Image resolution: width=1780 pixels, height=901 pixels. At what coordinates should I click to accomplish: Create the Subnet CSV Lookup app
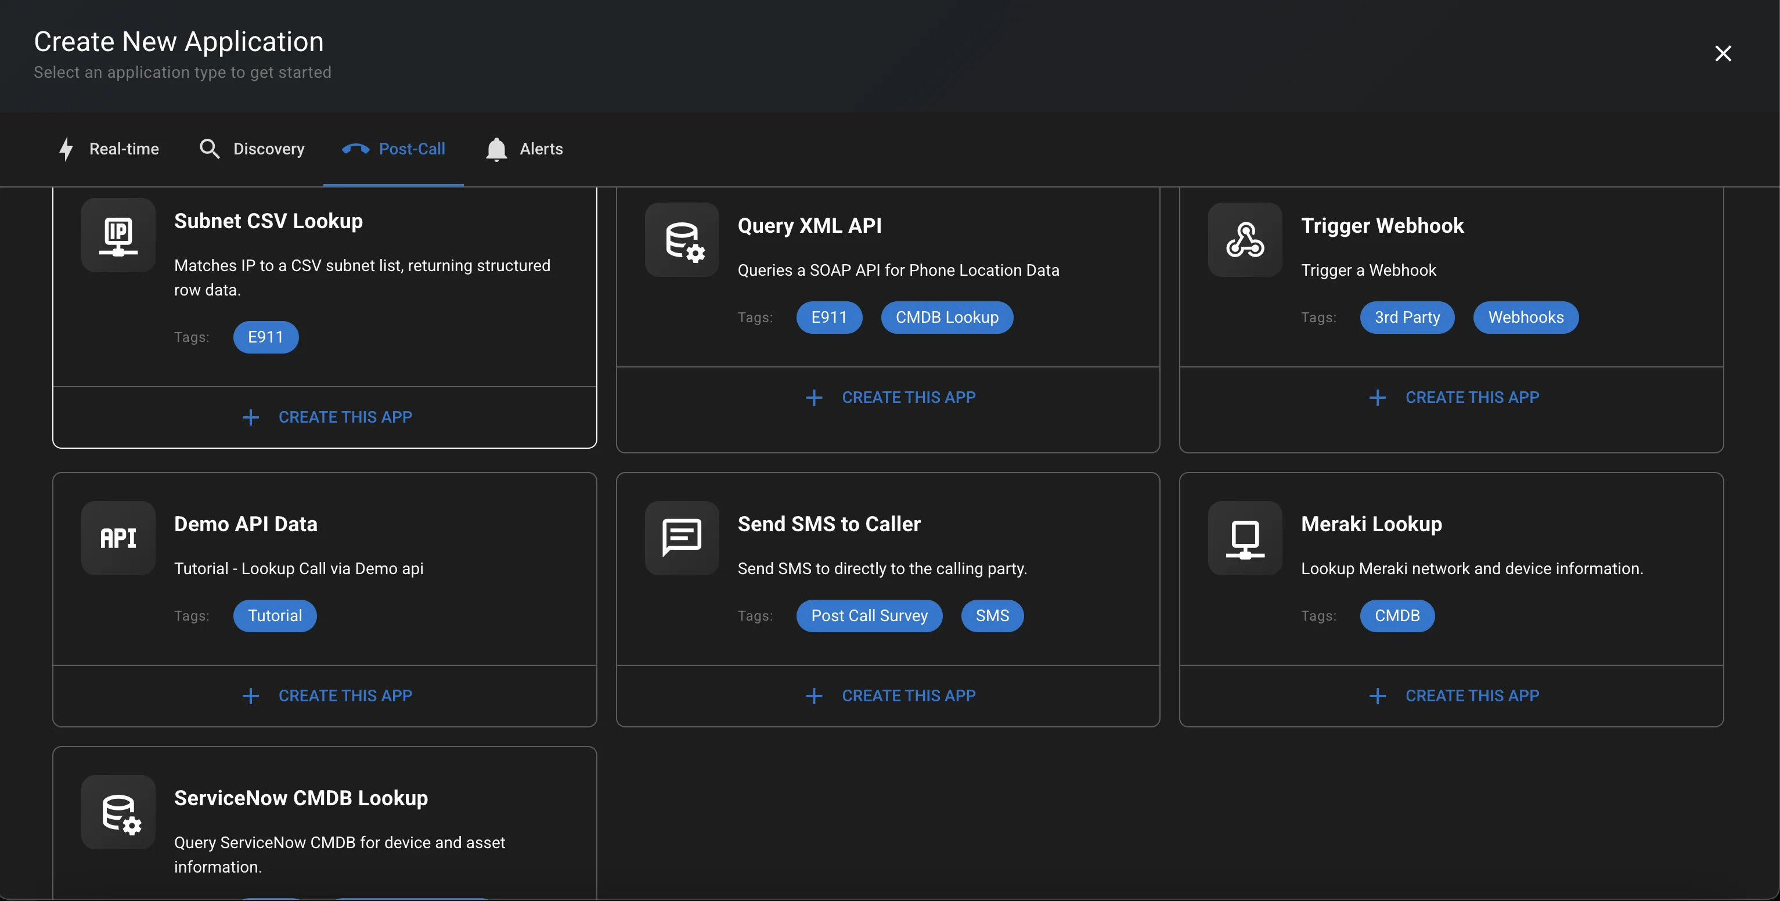[x=325, y=417]
